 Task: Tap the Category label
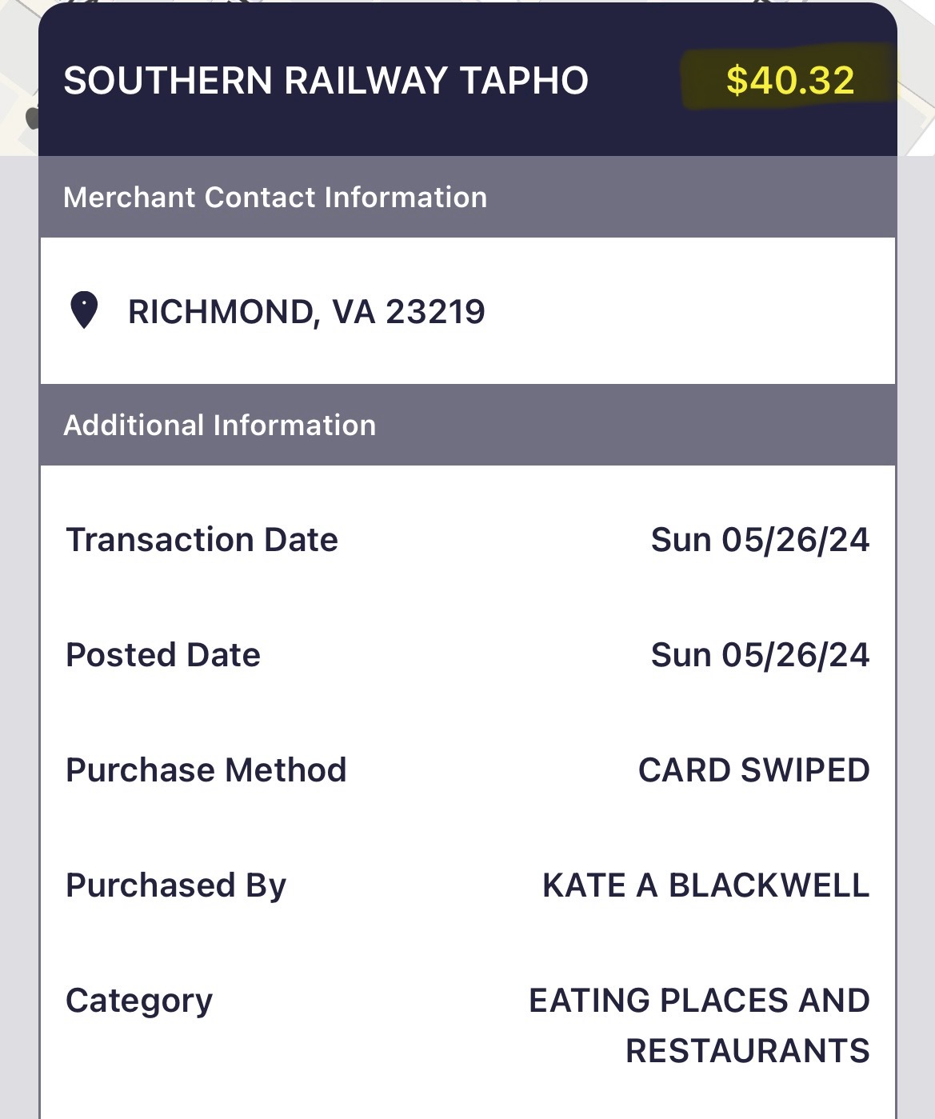pos(139,1001)
